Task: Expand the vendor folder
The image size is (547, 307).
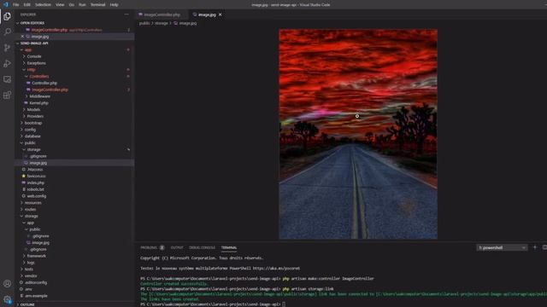Action: [31, 275]
